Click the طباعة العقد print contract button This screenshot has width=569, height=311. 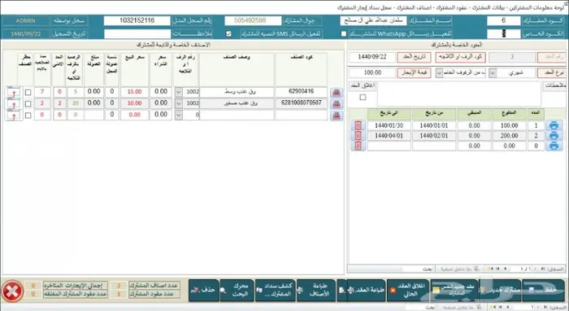366,291
